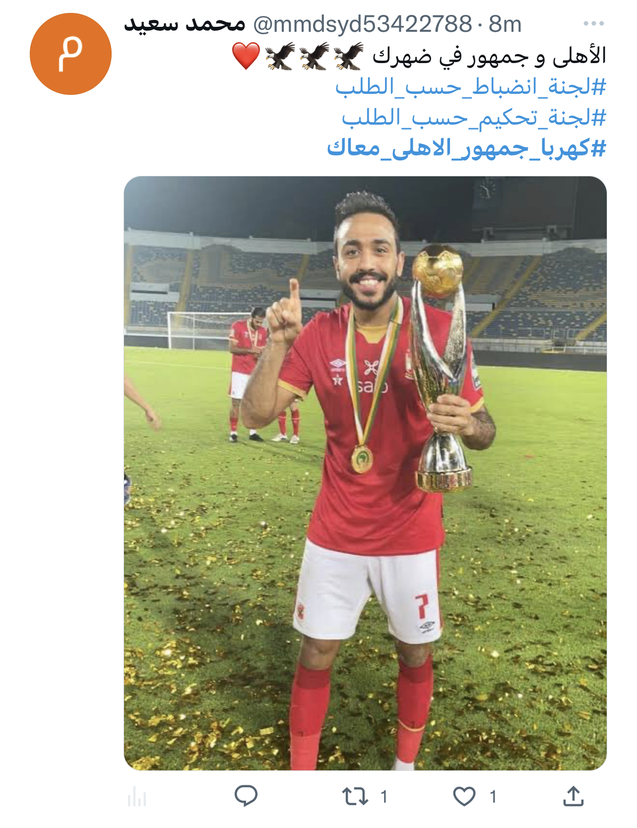Open the orange profile avatar
Viewport: 637px width, 828px height.
point(70,54)
